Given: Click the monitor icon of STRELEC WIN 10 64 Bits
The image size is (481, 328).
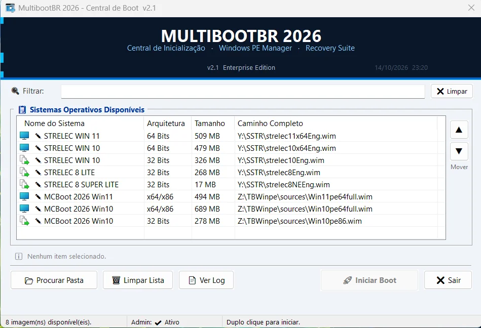Looking at the screenshot, I should (x=24, y=148).
